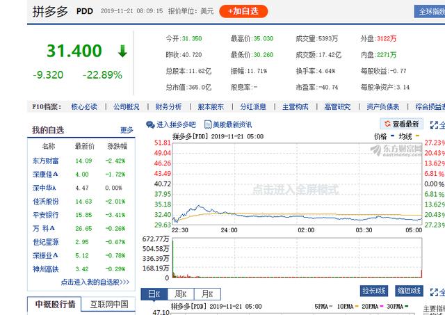Open 进入拼多多吧 forum link

(x=176, y=124)
